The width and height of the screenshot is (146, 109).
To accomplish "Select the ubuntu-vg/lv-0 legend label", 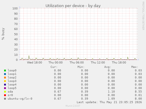I will point(20,99).
